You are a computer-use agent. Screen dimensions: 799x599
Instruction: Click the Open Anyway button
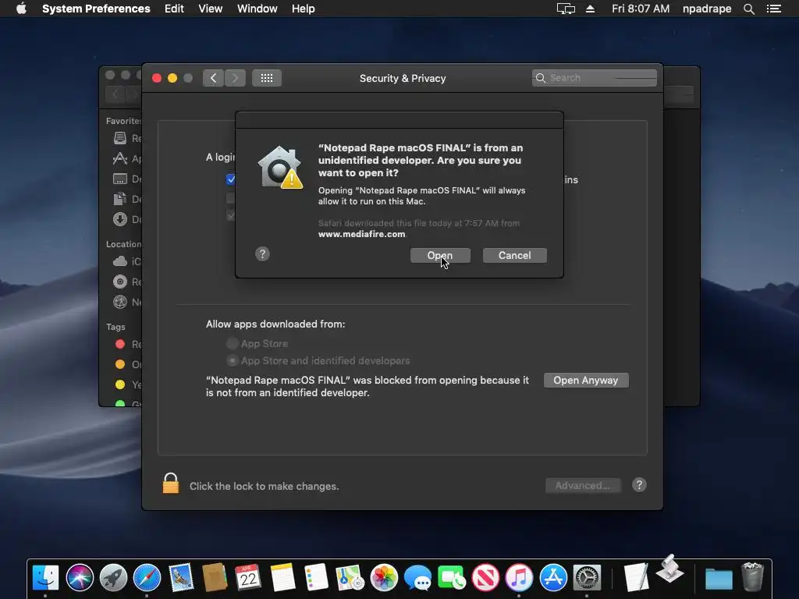point(586,380)
